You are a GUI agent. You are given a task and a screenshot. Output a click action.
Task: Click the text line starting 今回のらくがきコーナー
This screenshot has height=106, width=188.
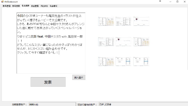point(49,16)
